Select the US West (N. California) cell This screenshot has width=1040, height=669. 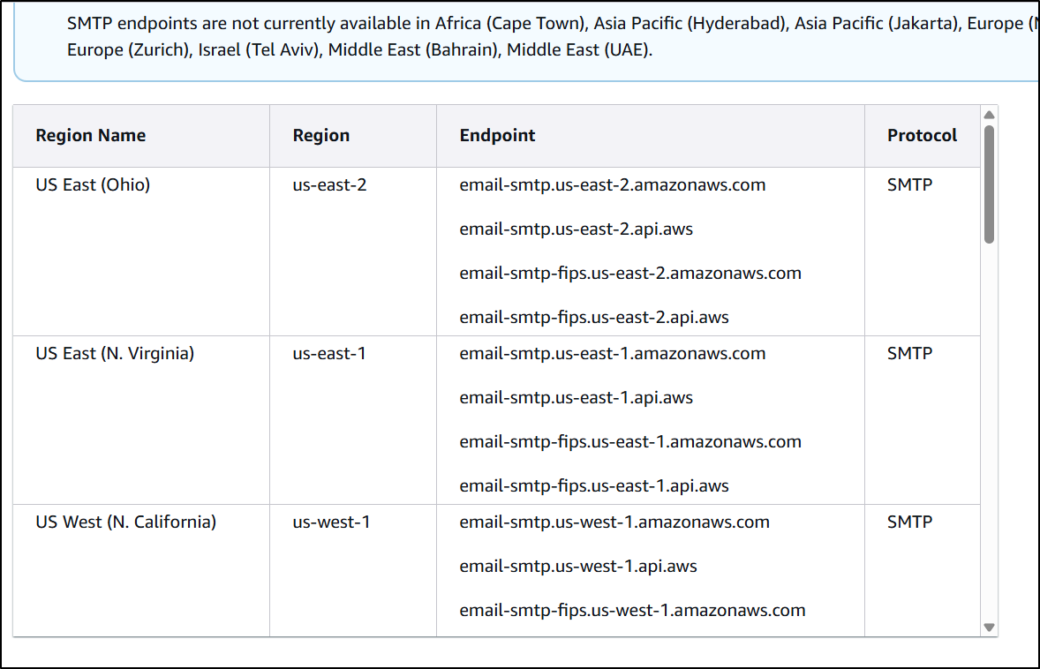tap(141, 570)
